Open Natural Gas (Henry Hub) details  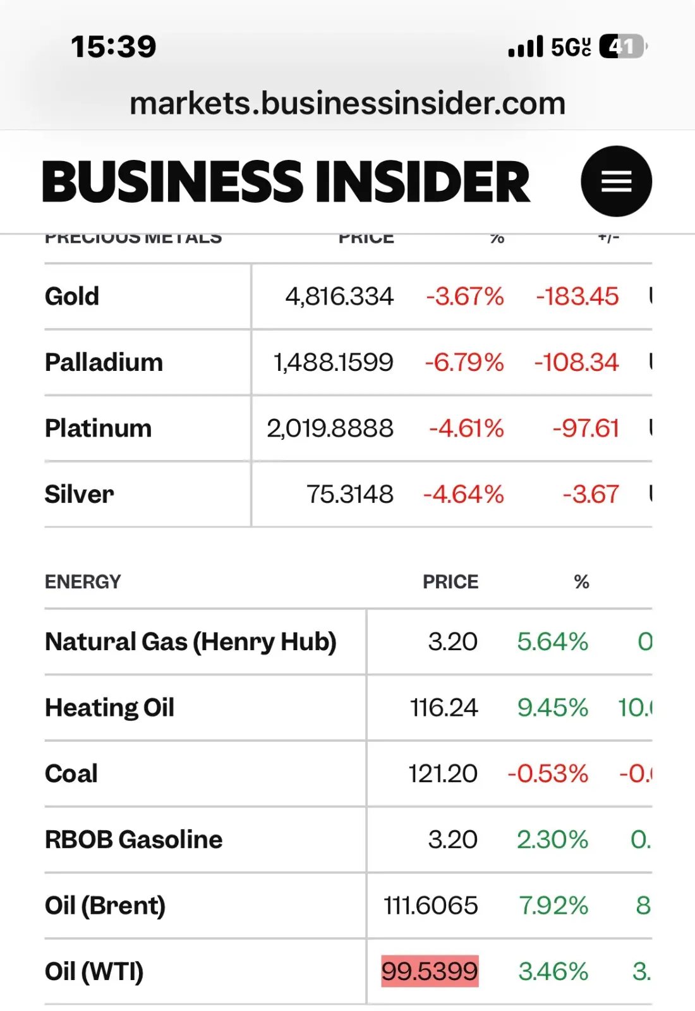click(x=190, y=642)
